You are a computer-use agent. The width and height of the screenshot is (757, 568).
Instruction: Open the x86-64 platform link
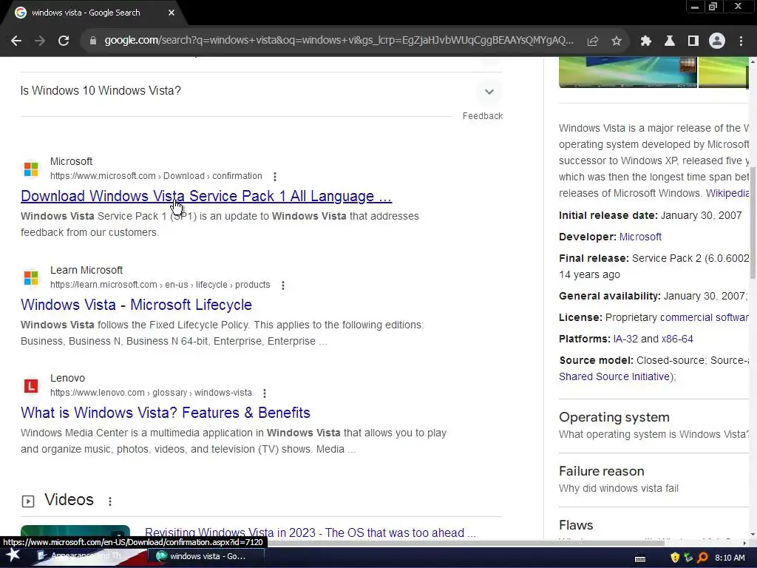[x=677, y=339]
